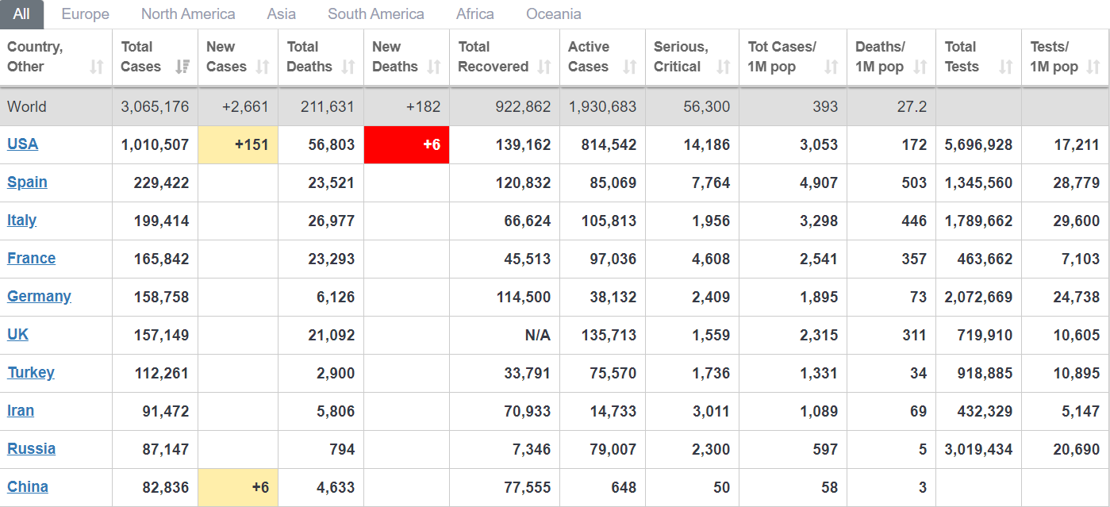Click the Country, Other column header label

click(x=35, y=56)
